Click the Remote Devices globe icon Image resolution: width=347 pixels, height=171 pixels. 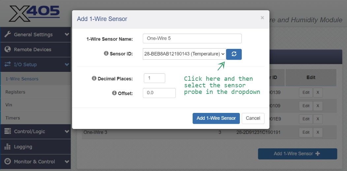pyautogui.click(x=8, y=49)
